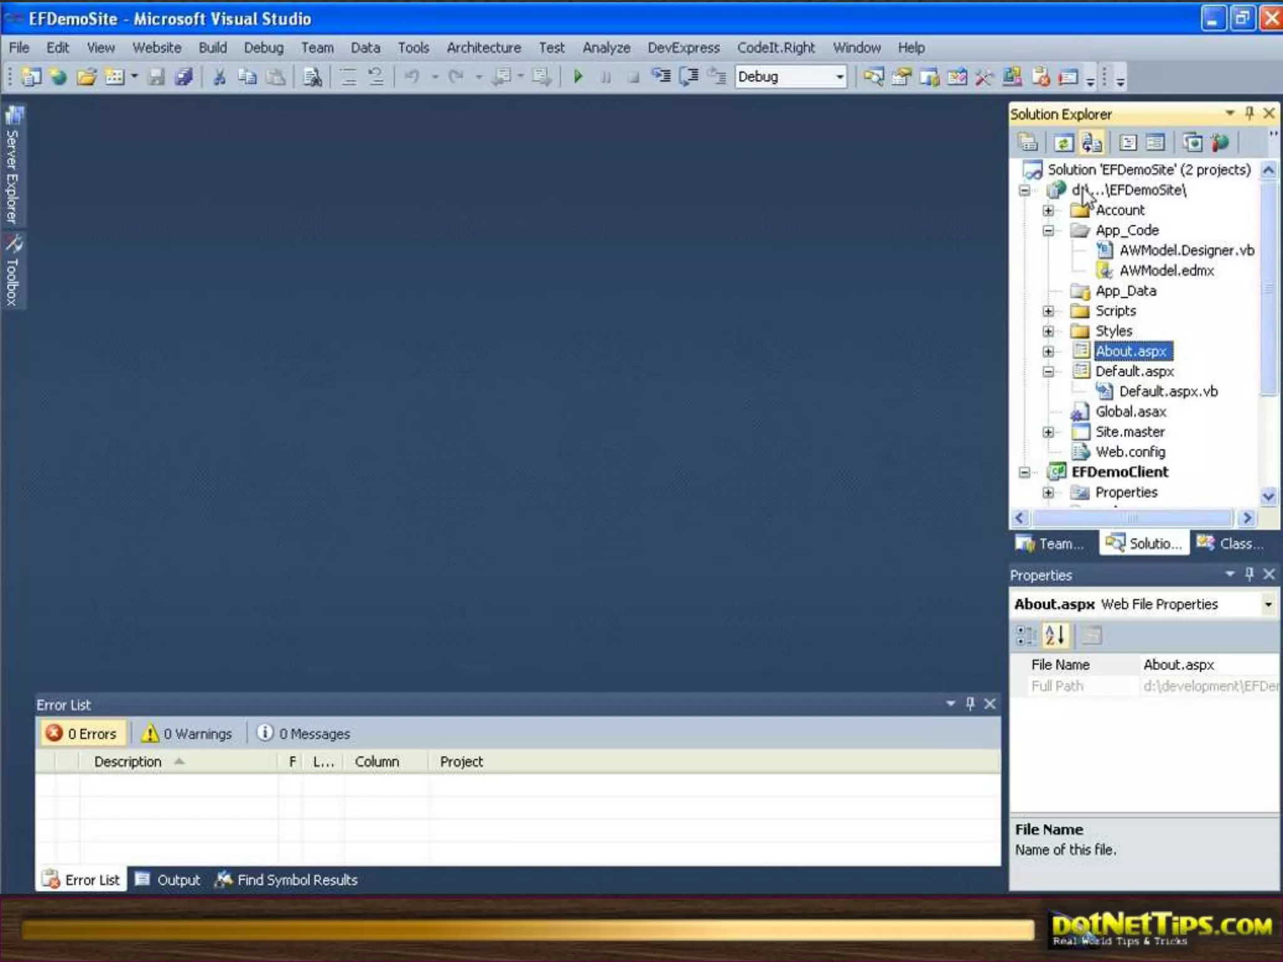This screenshot has height=962, width=1283.
Task: Open the Toolbox side tab
Action: pos(13,271)
